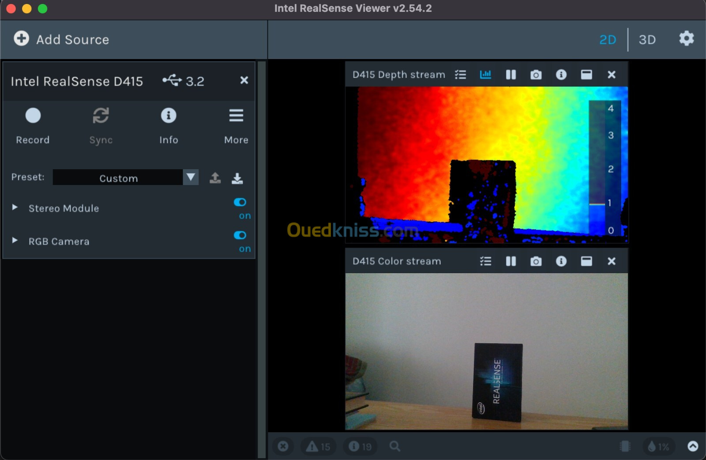Click the memory chip status icon
The image size is (706, 460).
(x=625, y=446)
